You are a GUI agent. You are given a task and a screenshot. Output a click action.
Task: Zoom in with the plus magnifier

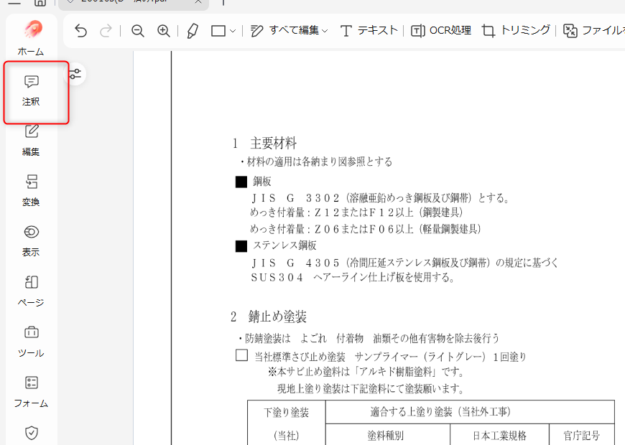[x=164, y=31]
